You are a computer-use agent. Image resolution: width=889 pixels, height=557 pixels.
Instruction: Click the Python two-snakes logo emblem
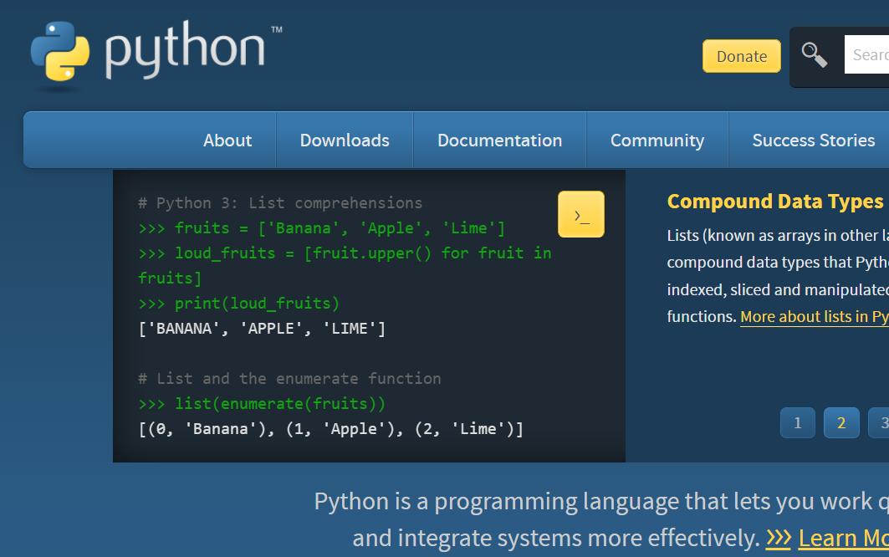59,52
